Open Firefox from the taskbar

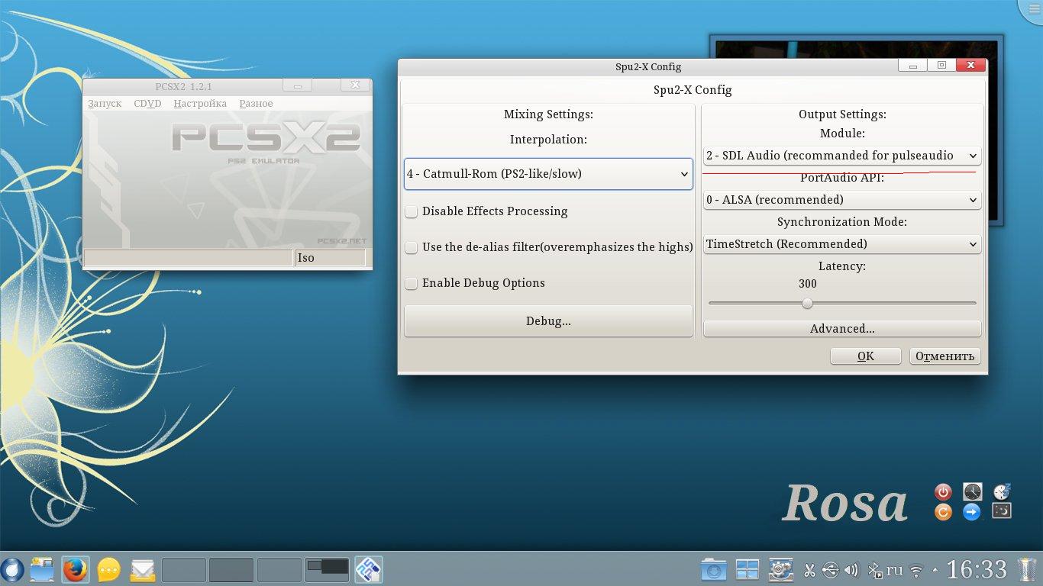click(x=75, y=569)
